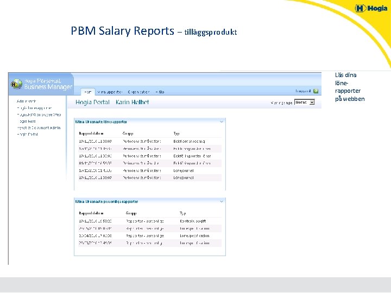Screen dimensions: 391x293
Task: Click the Hogia Portal Karin Helhet page heading
Action: pos(112,102)
